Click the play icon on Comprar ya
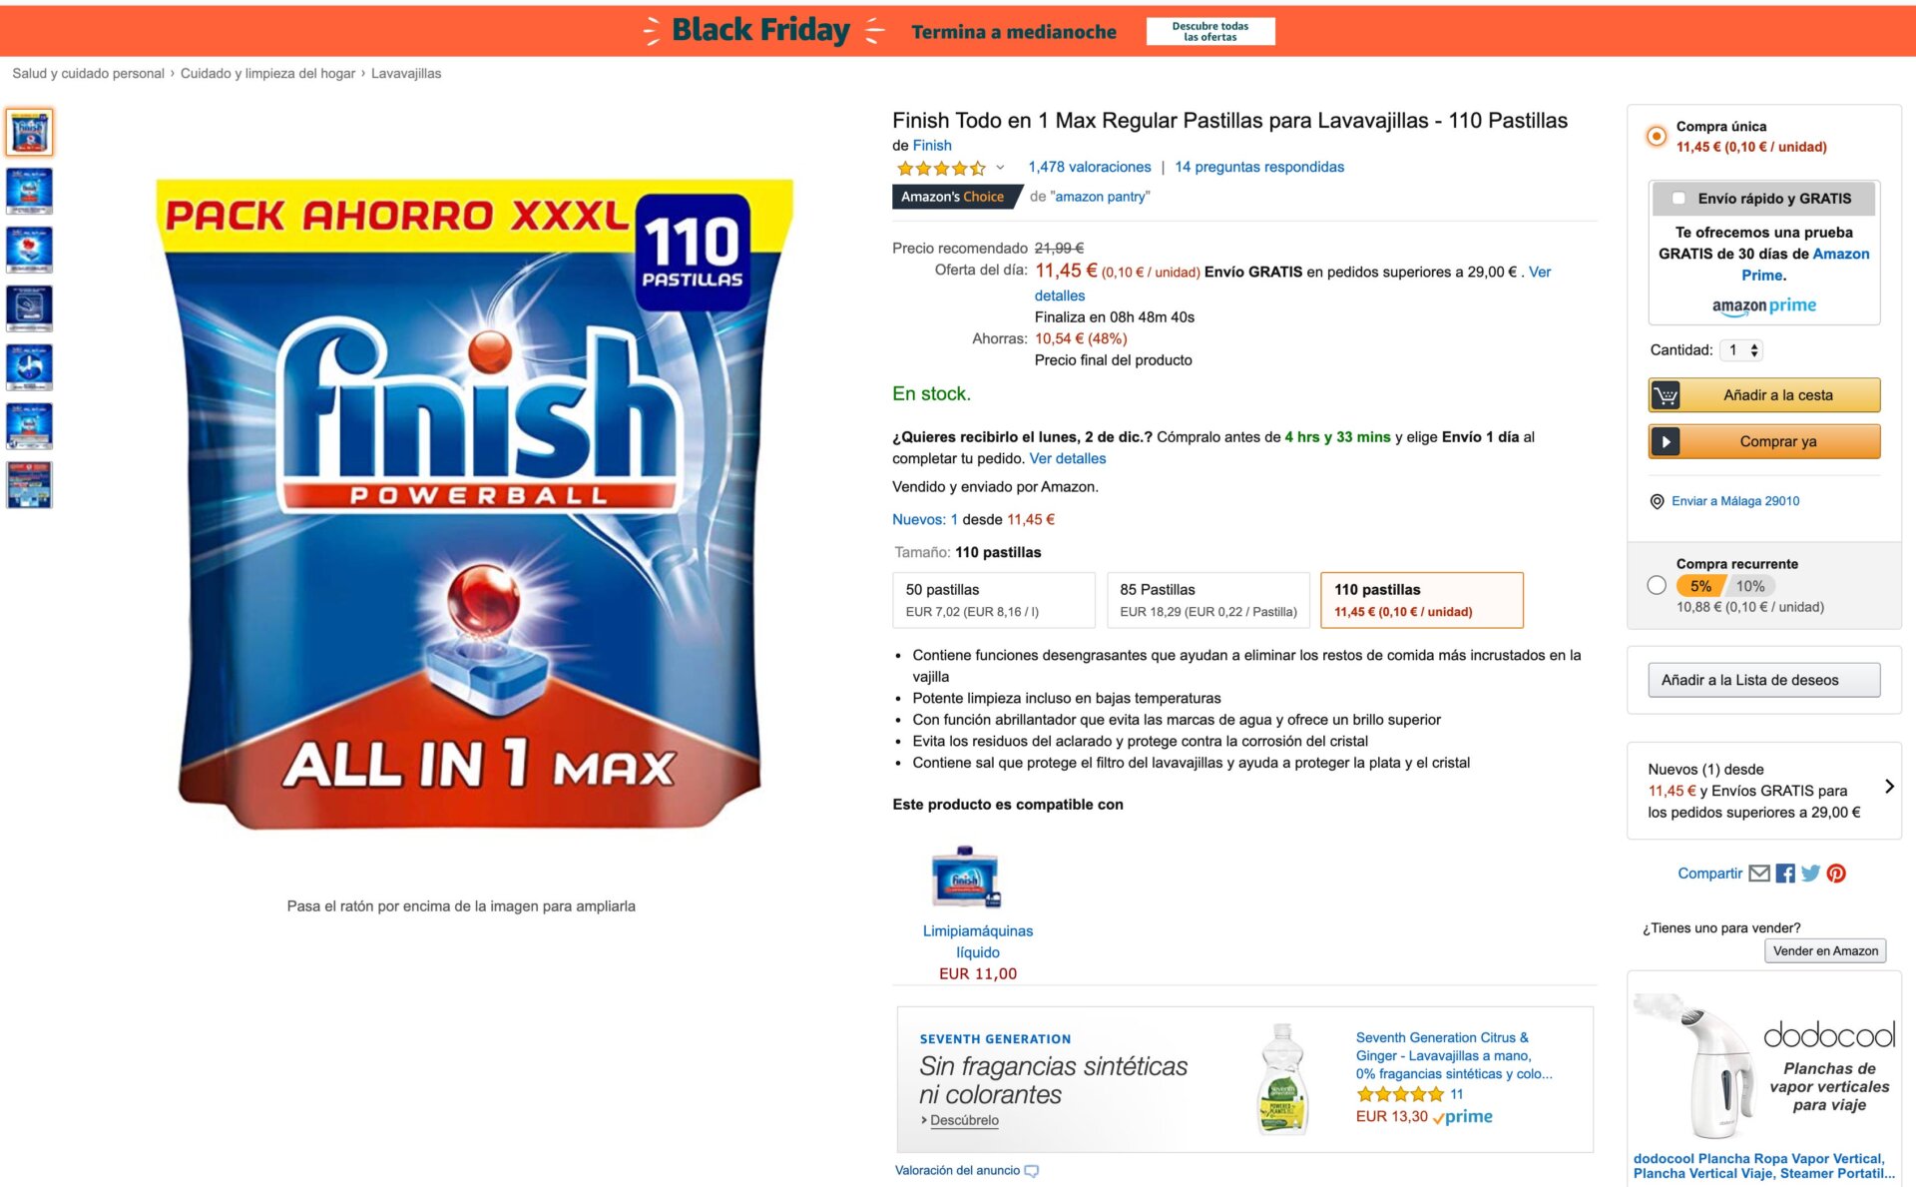 tap(1666, 441)
